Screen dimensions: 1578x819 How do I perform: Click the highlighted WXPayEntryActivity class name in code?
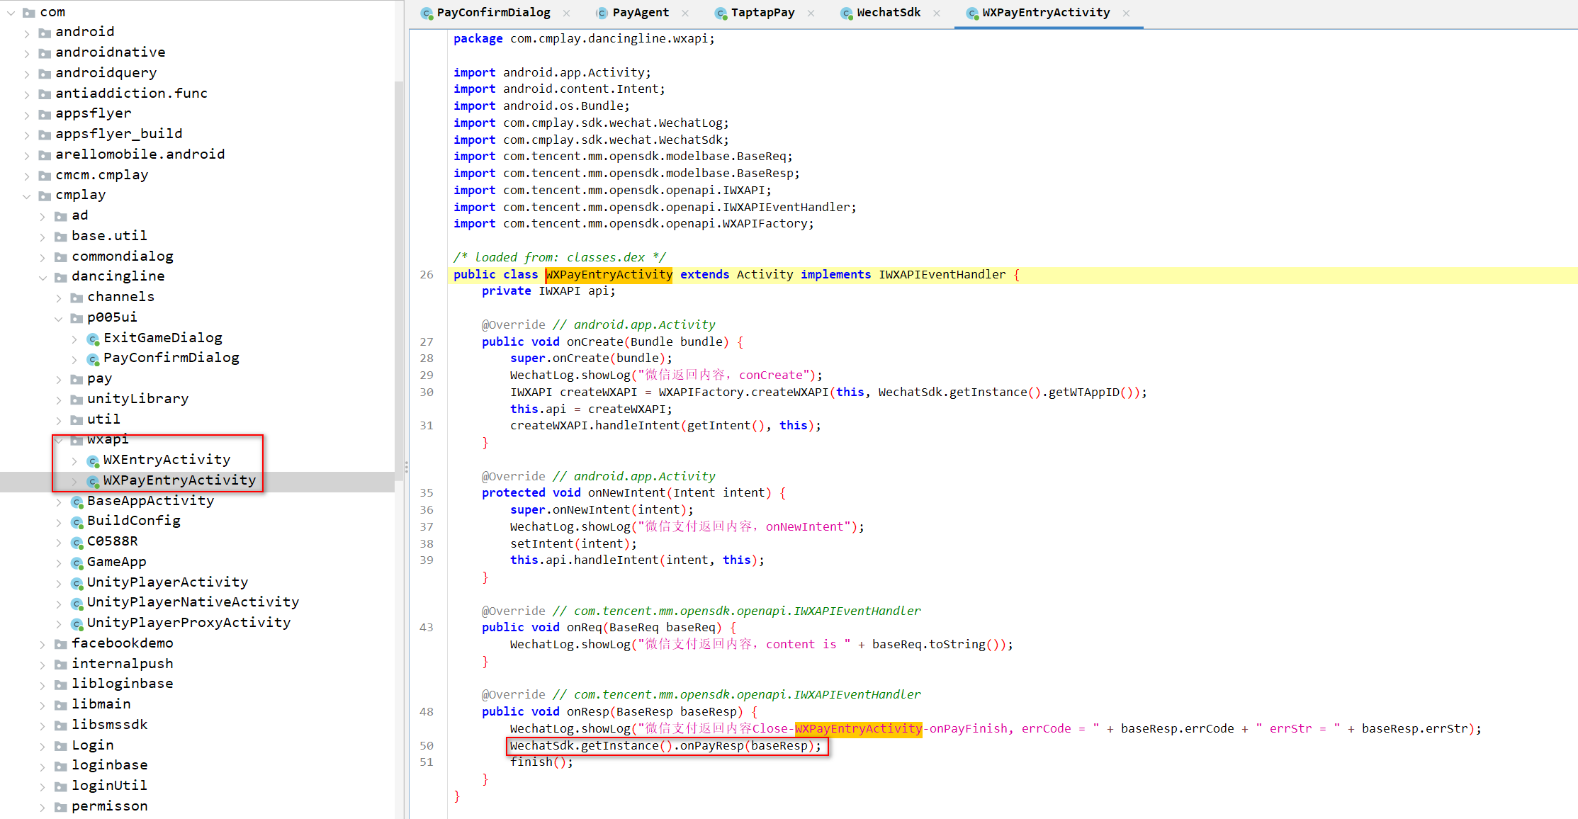(609, 275)
